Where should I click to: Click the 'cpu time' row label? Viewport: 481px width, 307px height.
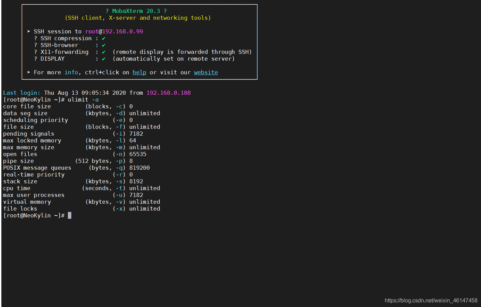click(17, 188)
